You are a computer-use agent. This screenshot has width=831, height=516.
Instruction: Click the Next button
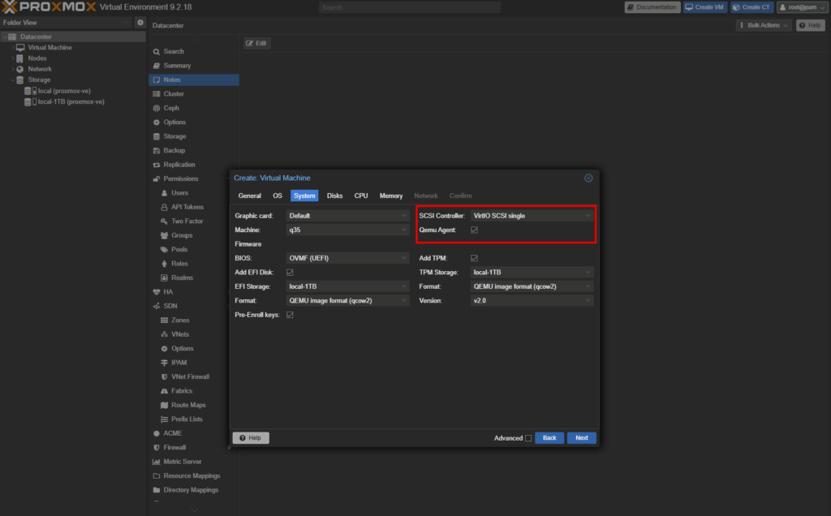(581, 438)
